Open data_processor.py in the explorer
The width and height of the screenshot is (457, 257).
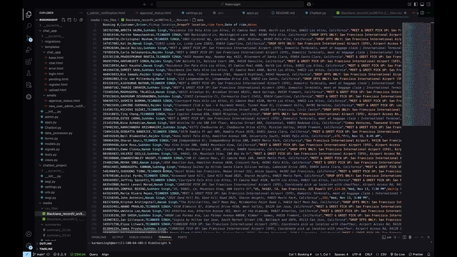pyautogui.click(x=59, y=133)
